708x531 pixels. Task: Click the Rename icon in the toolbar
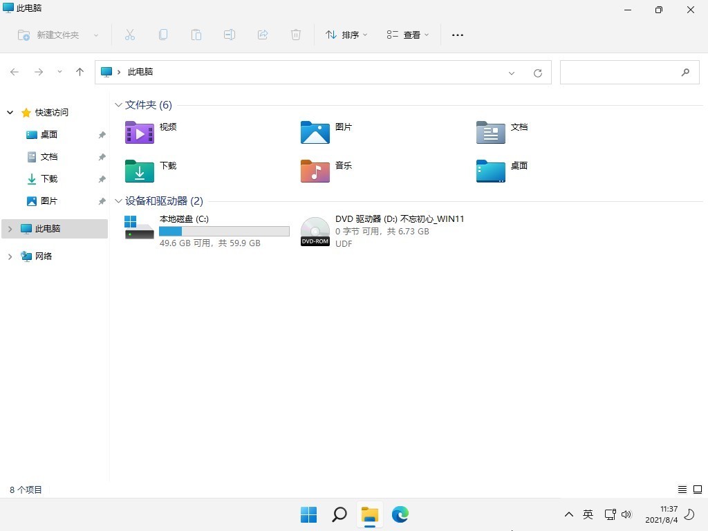230,35
